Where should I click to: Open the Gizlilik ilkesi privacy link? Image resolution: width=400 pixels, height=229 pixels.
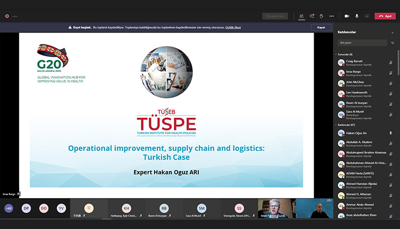point(233,27)
